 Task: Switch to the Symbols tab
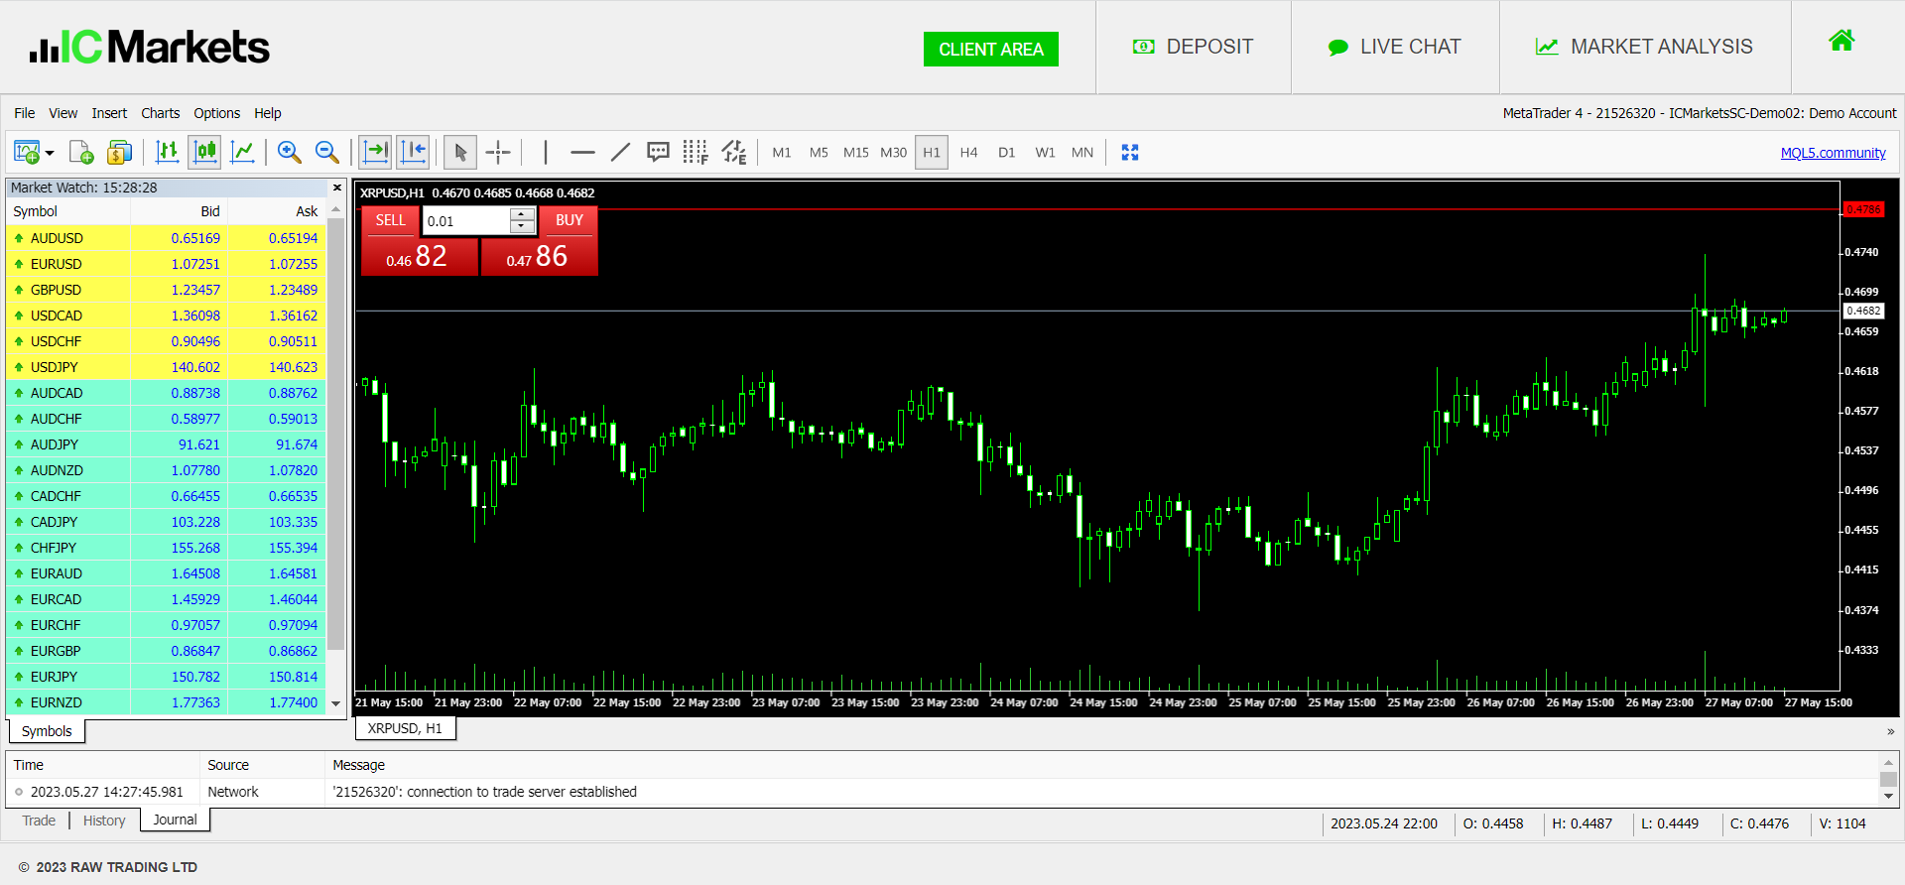47,731
